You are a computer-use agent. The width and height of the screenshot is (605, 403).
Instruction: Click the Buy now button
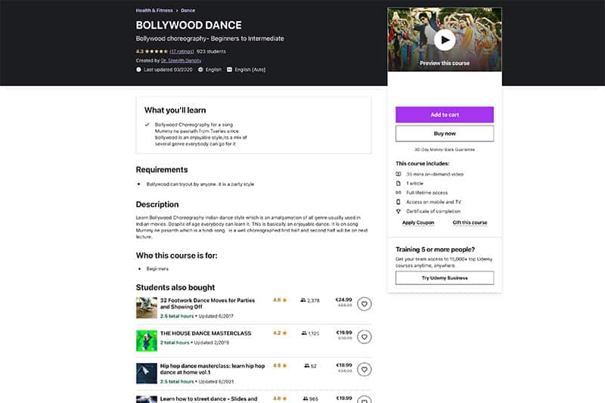coord(445,133)
